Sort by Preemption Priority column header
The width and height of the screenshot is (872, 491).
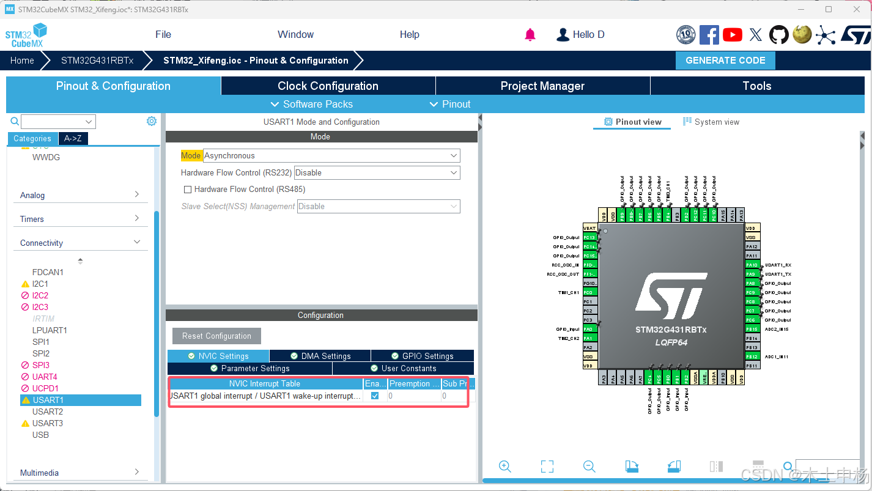coord(414,383)
